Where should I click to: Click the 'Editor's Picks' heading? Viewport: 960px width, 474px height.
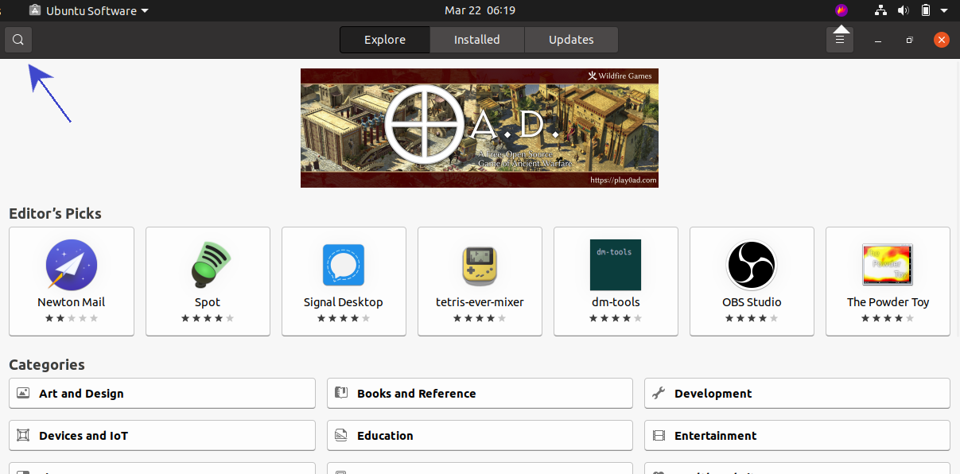[x=55, y=213]
